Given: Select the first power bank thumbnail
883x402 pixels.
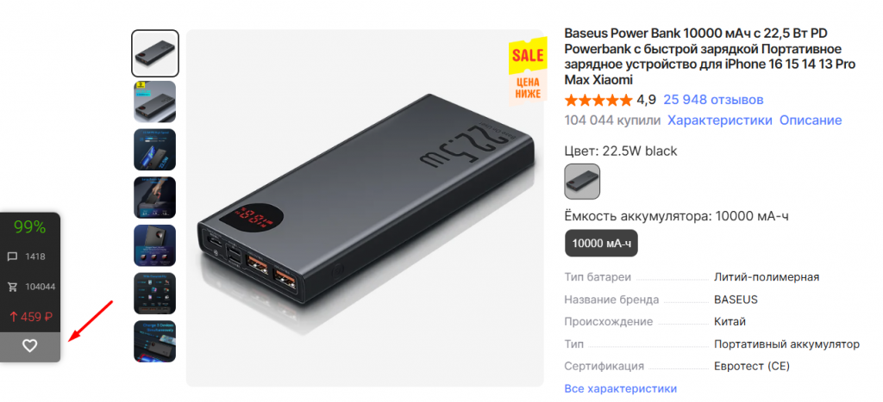Looking at the screenshot, I should [x=155, y=53].
